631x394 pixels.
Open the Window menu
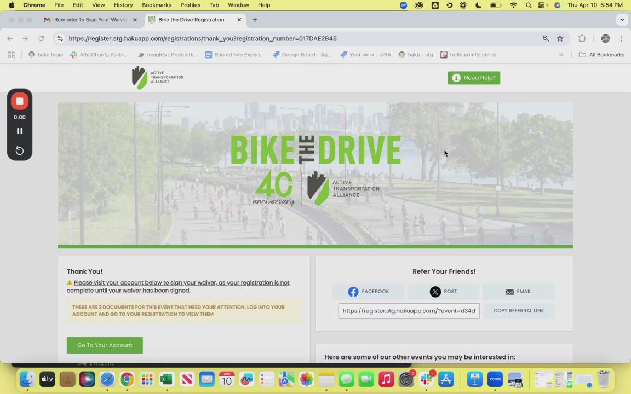238,5
